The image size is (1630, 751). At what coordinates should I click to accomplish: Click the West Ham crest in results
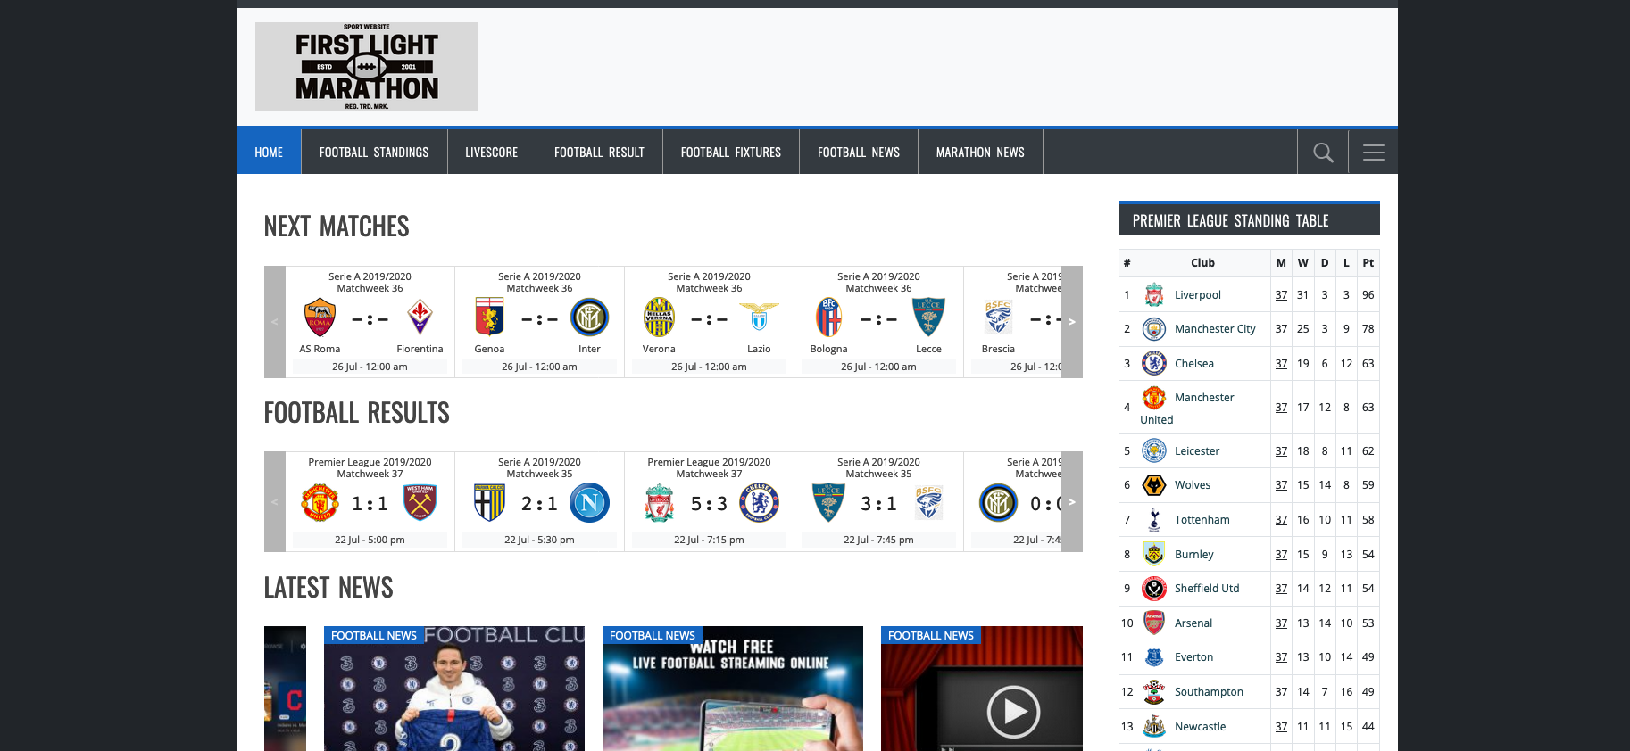click(420, 503)
